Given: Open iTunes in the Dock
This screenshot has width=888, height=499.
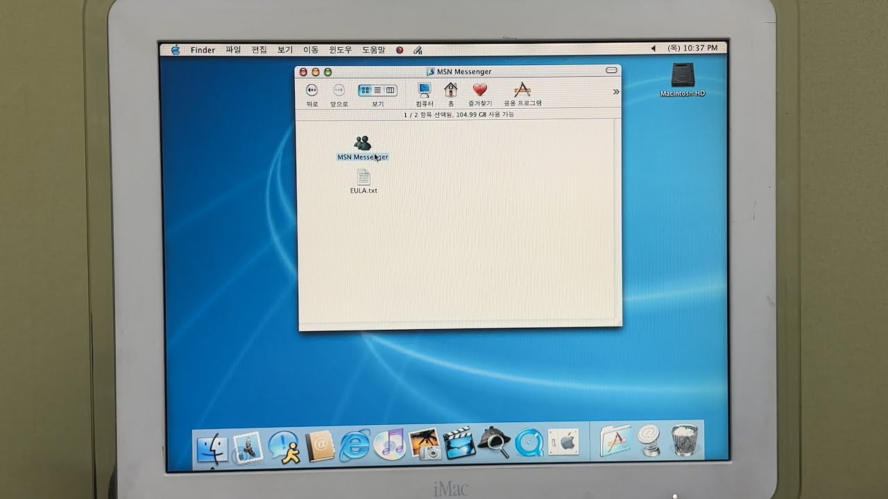Looking at the screenshot, I should point(391,444).
